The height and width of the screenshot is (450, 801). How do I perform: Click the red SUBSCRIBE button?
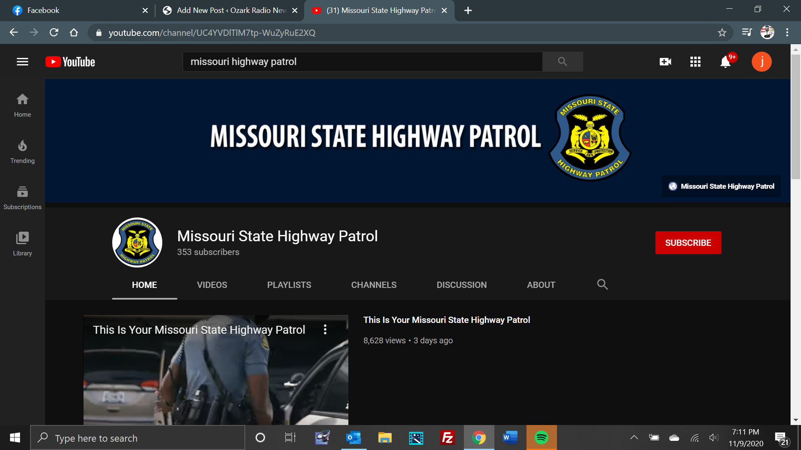click(688, 242)
